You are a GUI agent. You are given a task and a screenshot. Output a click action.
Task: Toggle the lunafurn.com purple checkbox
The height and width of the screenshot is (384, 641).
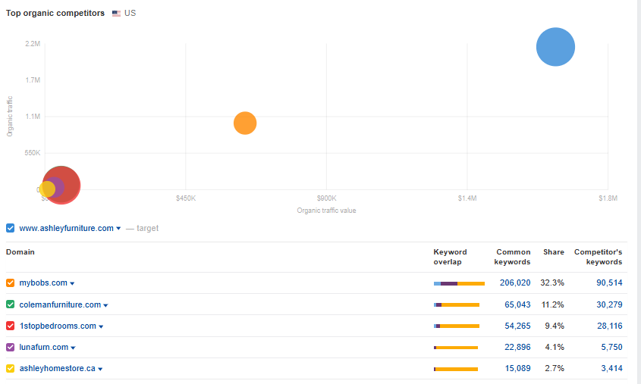pyautogui.click(x=10, y=348)
